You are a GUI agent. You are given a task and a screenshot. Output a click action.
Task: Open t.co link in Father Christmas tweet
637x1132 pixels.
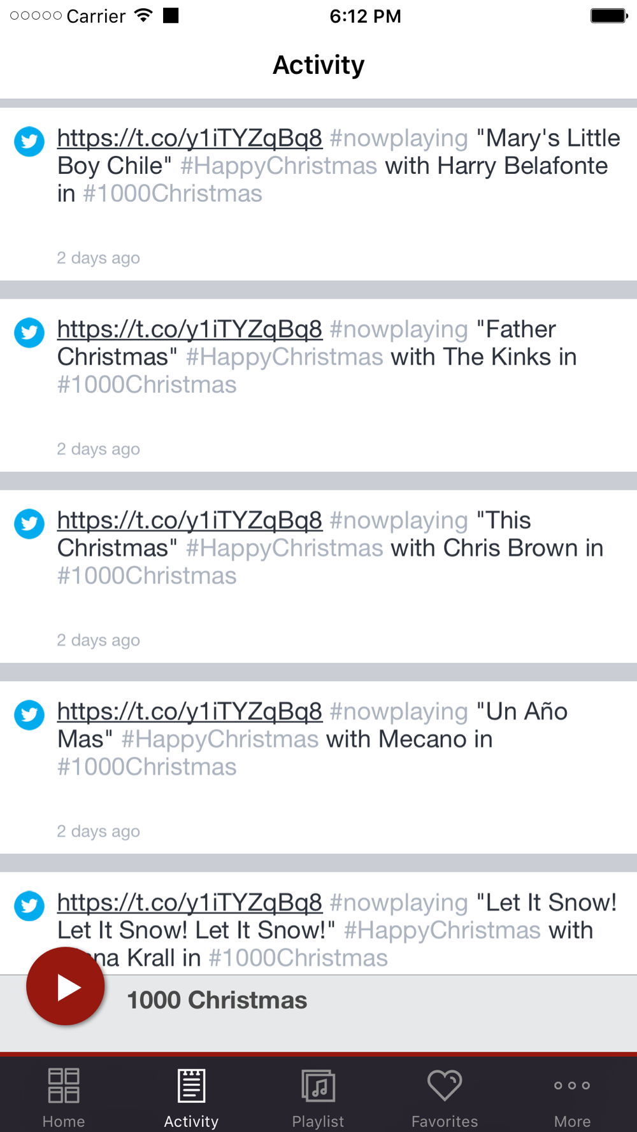(x=190, y=329)
